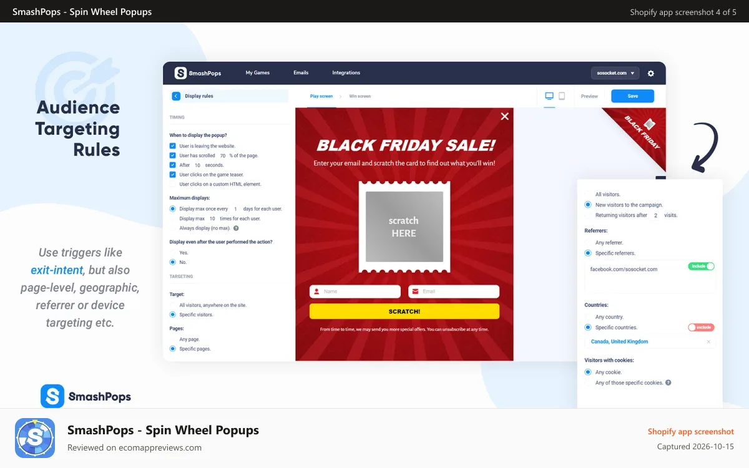The image size is (749, 468).
Task: Click the 'exit-intent' highlighted text
Action: tap(57, 270)
